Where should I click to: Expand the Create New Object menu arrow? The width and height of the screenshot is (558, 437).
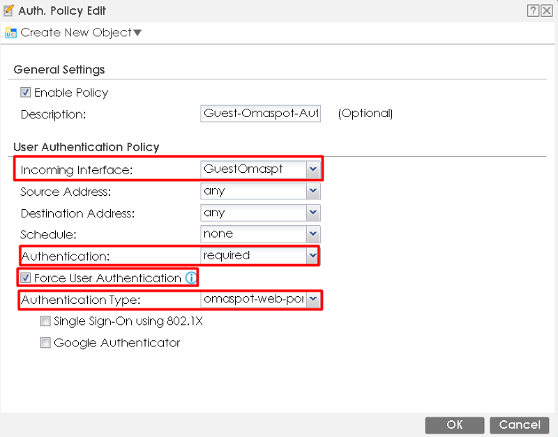pyautogui.click(x=137, y=33)
